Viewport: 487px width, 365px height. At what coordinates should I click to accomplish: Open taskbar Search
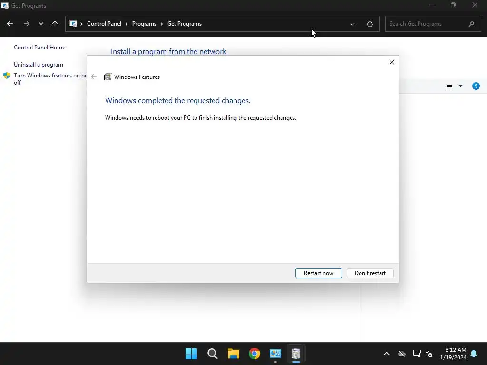pos(213,354)
